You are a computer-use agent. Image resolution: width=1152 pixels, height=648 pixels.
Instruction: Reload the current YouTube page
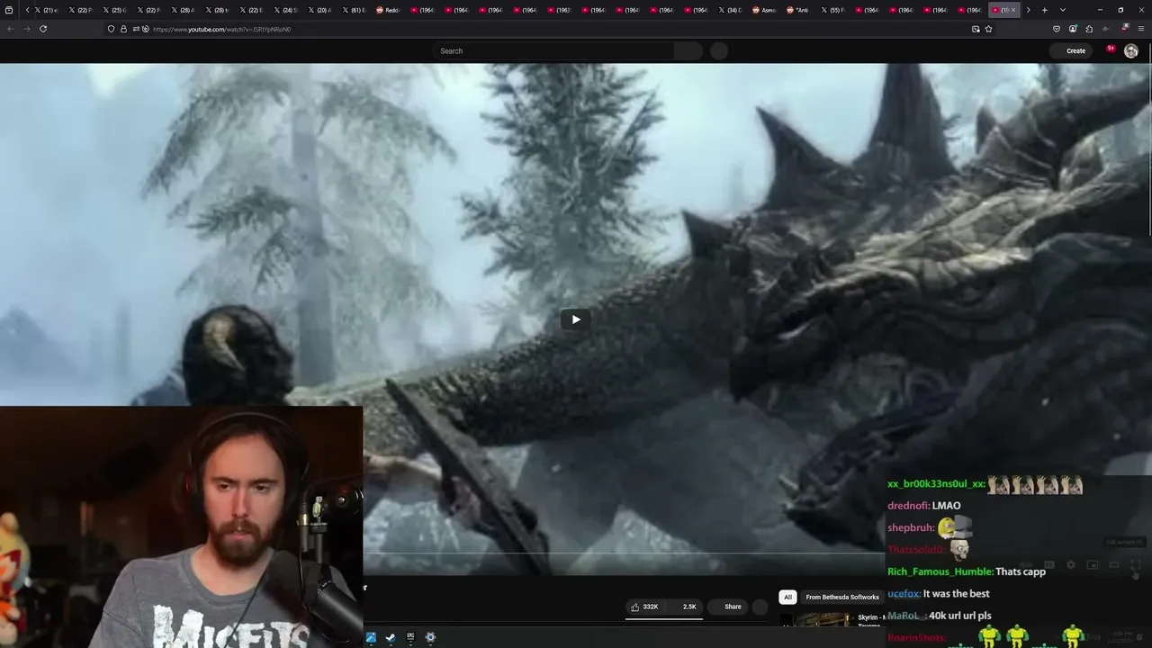pyautogui.click(x=43, y=29)
